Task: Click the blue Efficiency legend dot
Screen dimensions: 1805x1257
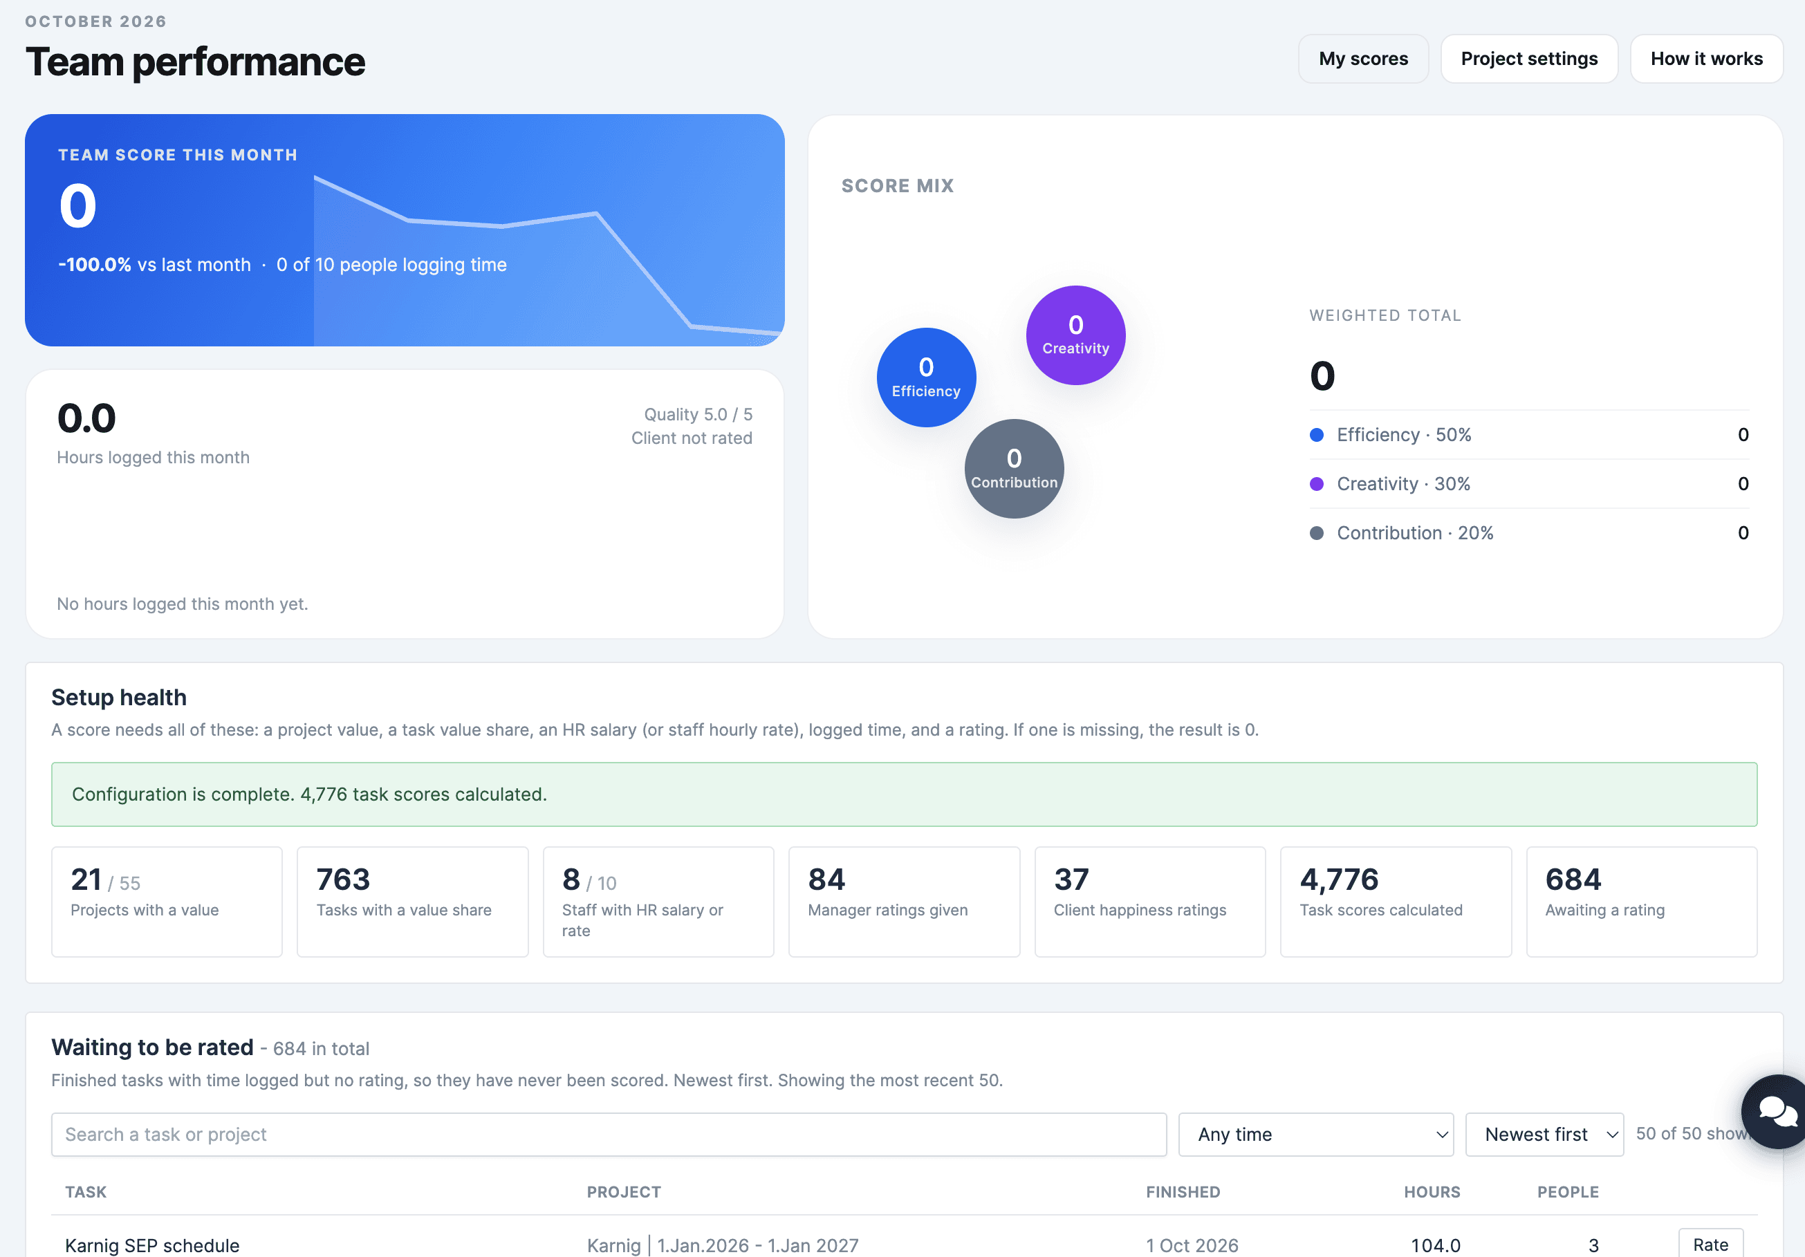Action: point(1317,435)
